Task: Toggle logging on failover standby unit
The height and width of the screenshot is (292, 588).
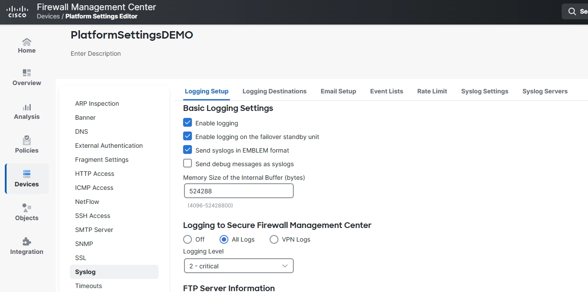Action: click(x=188, y=136)
